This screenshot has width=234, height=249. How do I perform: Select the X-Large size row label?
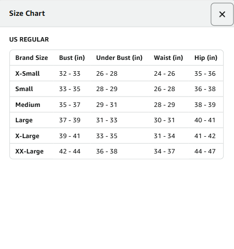click(27, 136)
